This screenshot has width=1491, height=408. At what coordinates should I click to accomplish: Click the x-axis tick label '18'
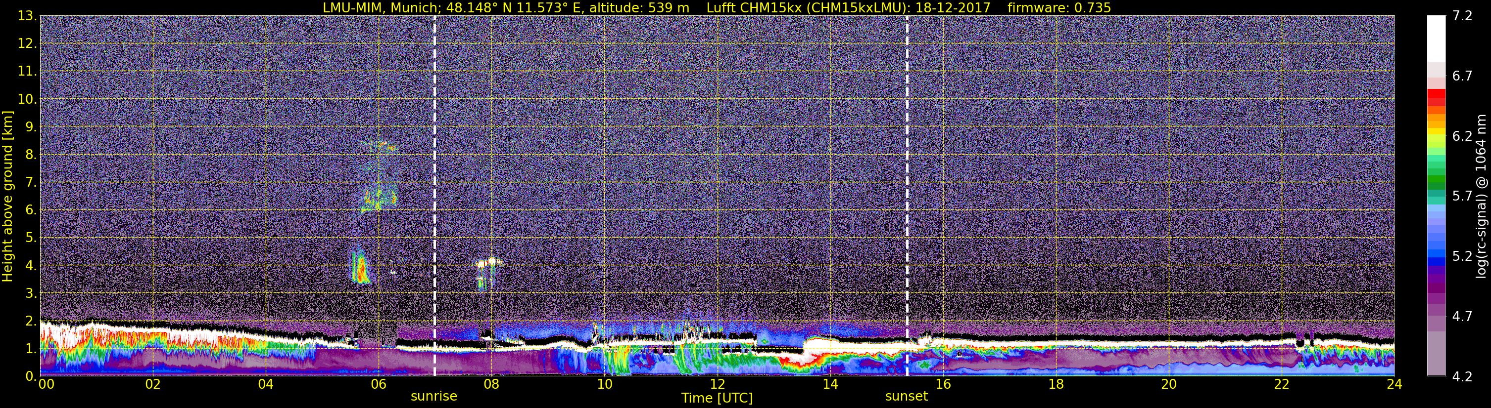pos(1056,385)
